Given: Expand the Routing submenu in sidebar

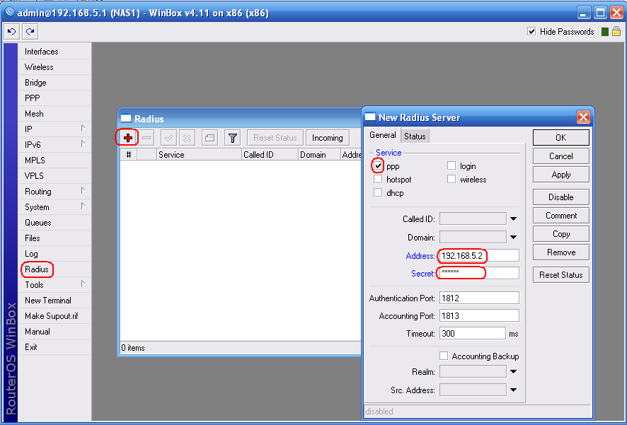Looking at the screenshot, I should tap(83, 191).
